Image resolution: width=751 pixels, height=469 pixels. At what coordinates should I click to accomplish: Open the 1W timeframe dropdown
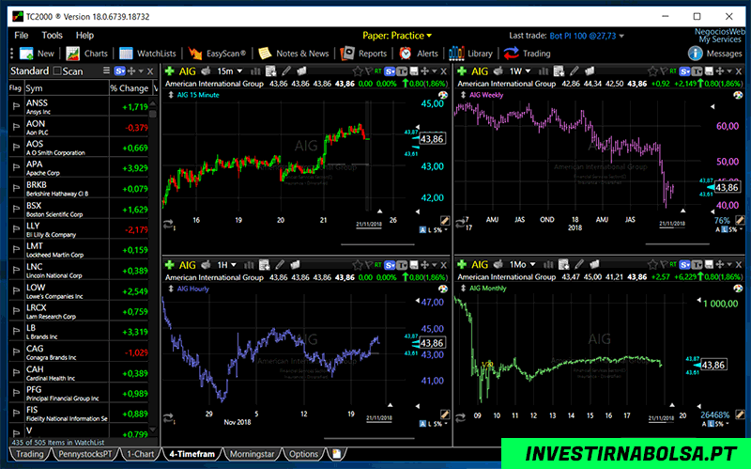pos(521,71)
